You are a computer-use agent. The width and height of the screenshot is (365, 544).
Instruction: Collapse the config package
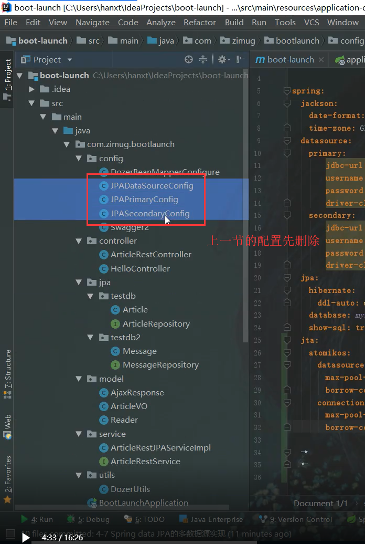(79, 158)
